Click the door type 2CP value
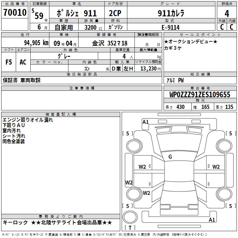 pyautogui.click(x=115, y=13)
